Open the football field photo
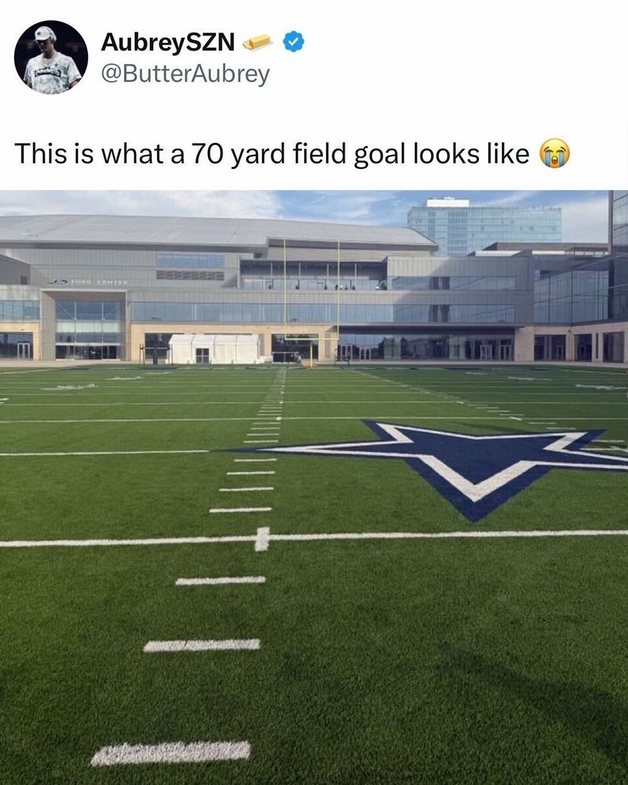The image size is (628, 785). click(x=314, y=487)
